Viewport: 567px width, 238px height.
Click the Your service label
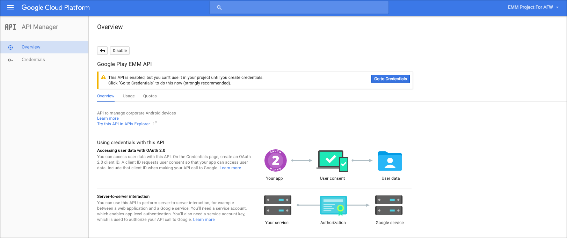pos(277,223)
